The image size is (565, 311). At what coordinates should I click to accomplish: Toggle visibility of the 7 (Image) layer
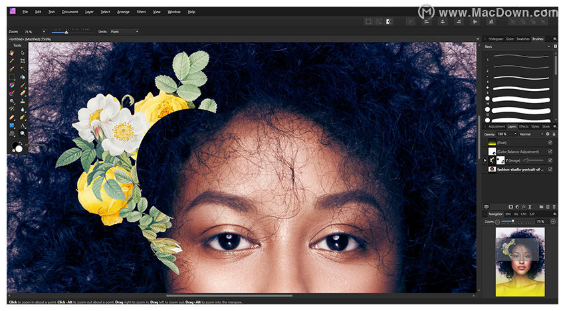coord(550,160)
